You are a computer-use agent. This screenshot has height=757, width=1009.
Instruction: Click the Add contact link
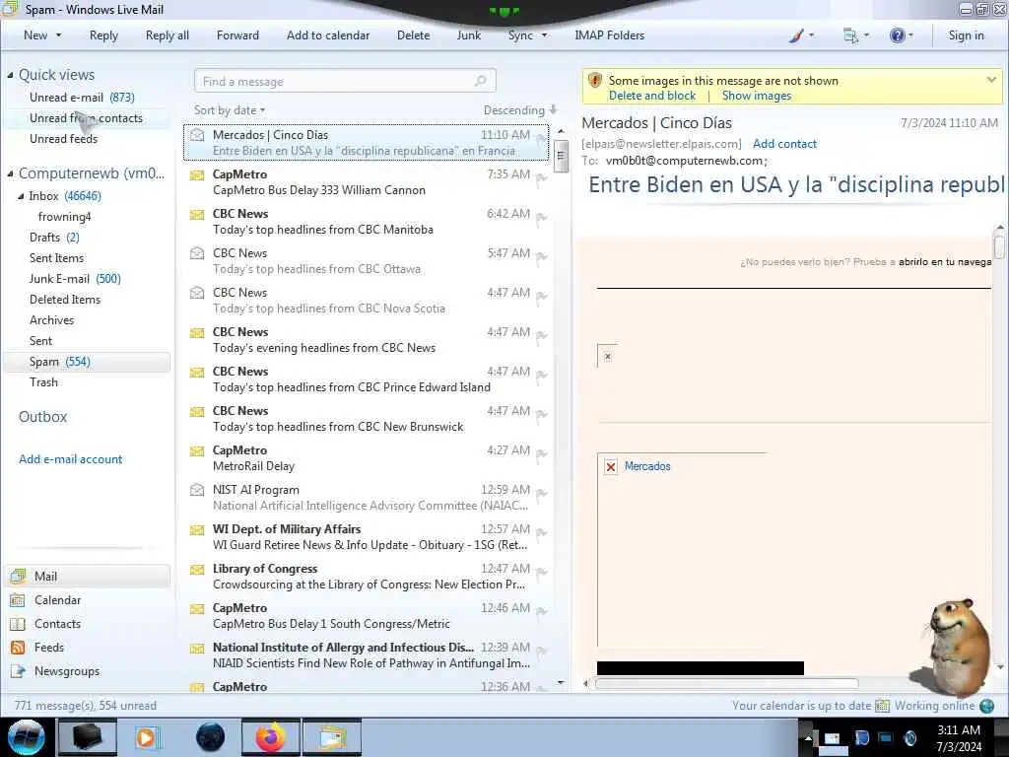click(784, 144)
